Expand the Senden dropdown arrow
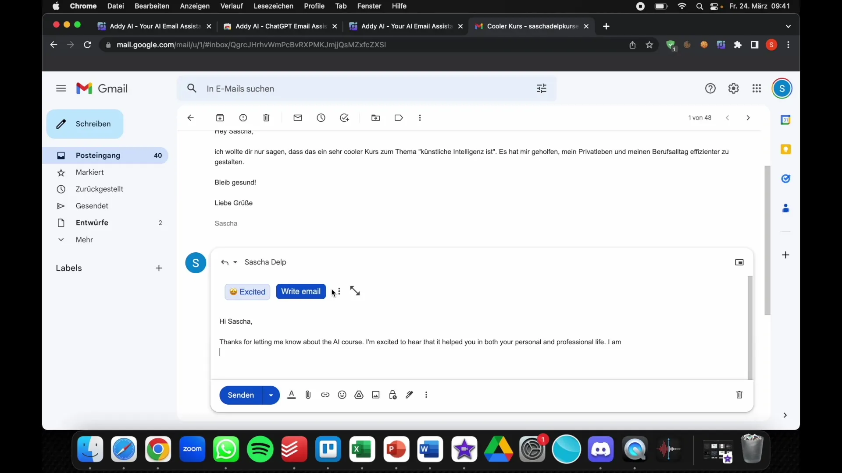The width and height of the screenshot is (842, 473). (x=270, y=395)
